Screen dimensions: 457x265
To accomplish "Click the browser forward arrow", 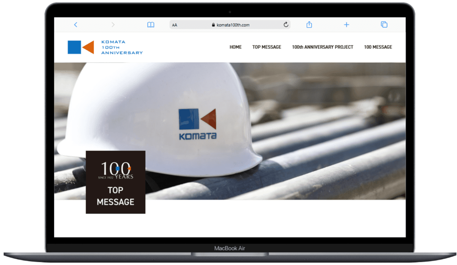I will pos(113,25).
